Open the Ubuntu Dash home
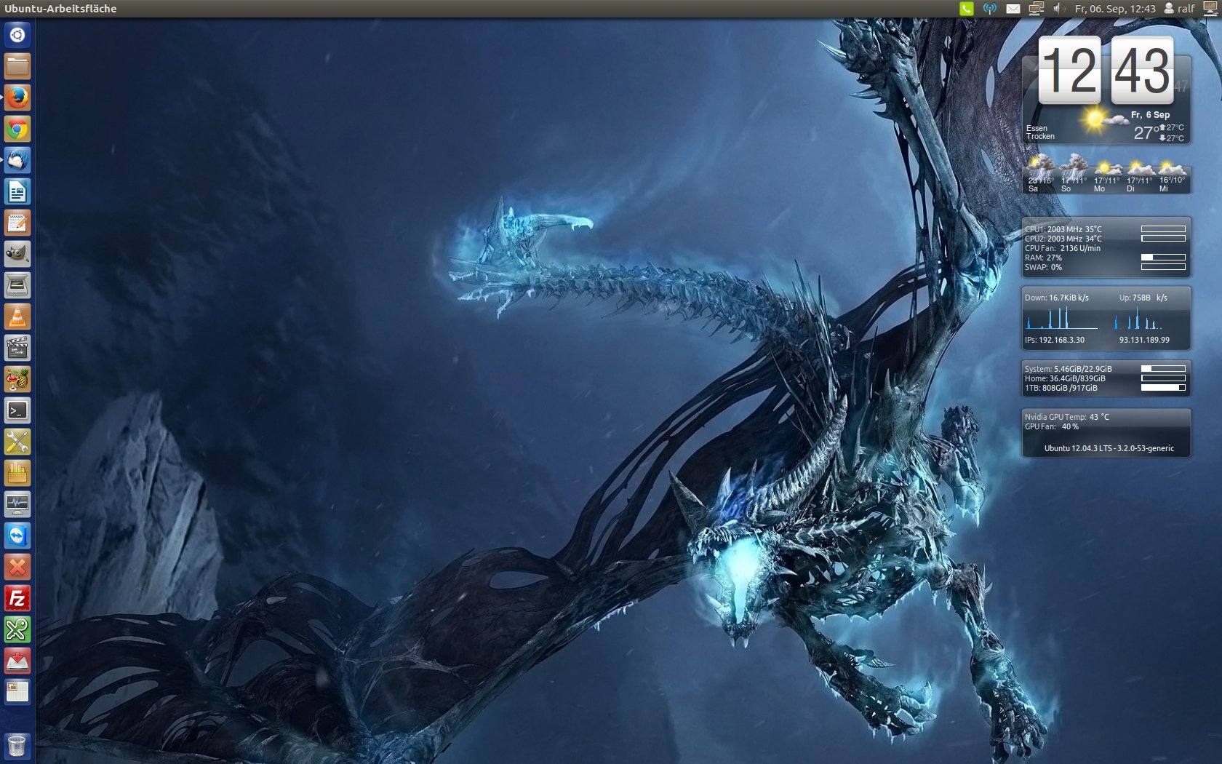 [17, 35]
